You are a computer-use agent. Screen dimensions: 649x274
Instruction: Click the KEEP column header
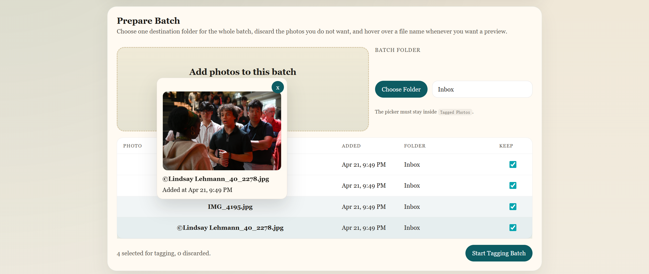(506, 146)
